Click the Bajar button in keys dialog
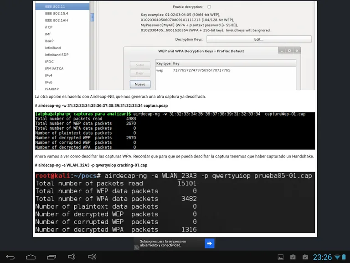 (140, 73)
